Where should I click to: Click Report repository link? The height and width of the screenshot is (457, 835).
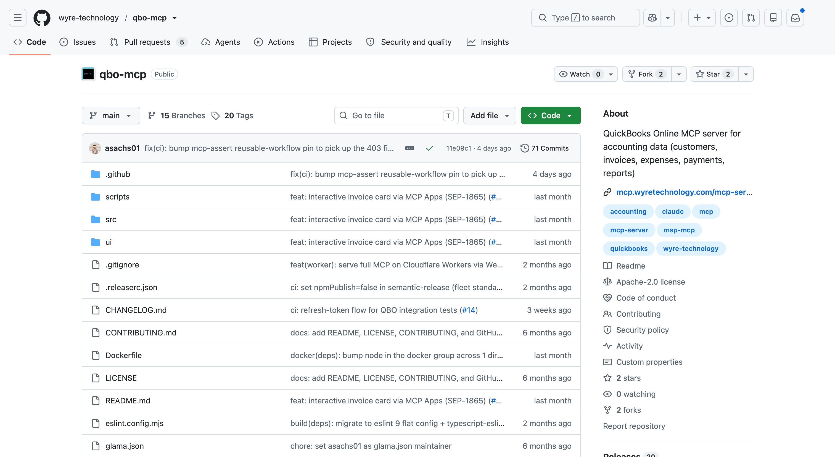(634, 426)
